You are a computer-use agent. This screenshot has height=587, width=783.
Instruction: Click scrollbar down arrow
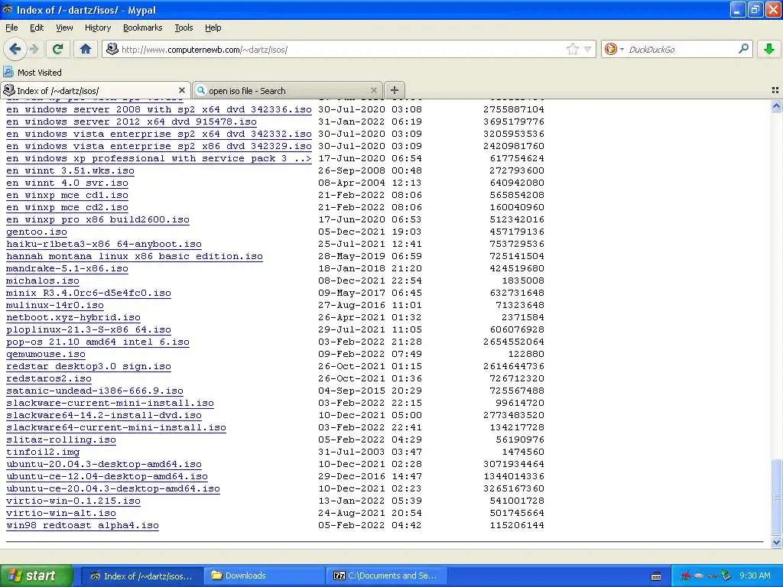click(x=776, y=542)
